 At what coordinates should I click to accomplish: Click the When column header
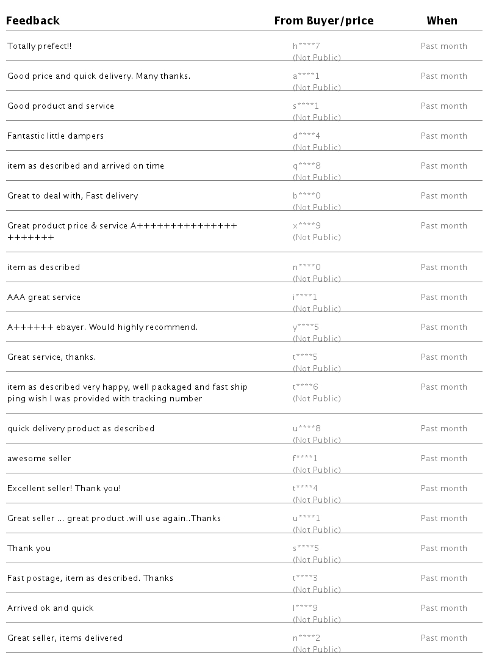click(x=442, y=21)
